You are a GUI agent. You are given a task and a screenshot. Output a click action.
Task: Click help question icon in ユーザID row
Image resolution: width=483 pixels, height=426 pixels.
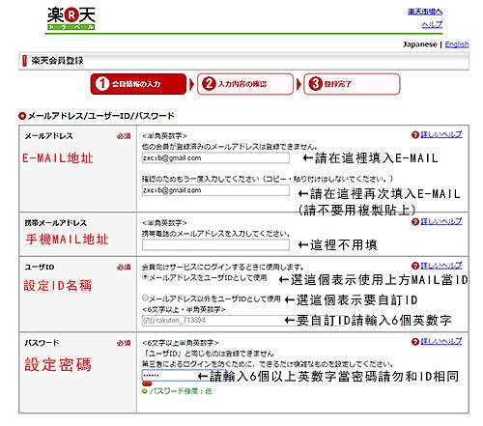415,266
